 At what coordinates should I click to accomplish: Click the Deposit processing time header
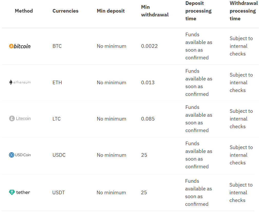click(x=198, y=11)
